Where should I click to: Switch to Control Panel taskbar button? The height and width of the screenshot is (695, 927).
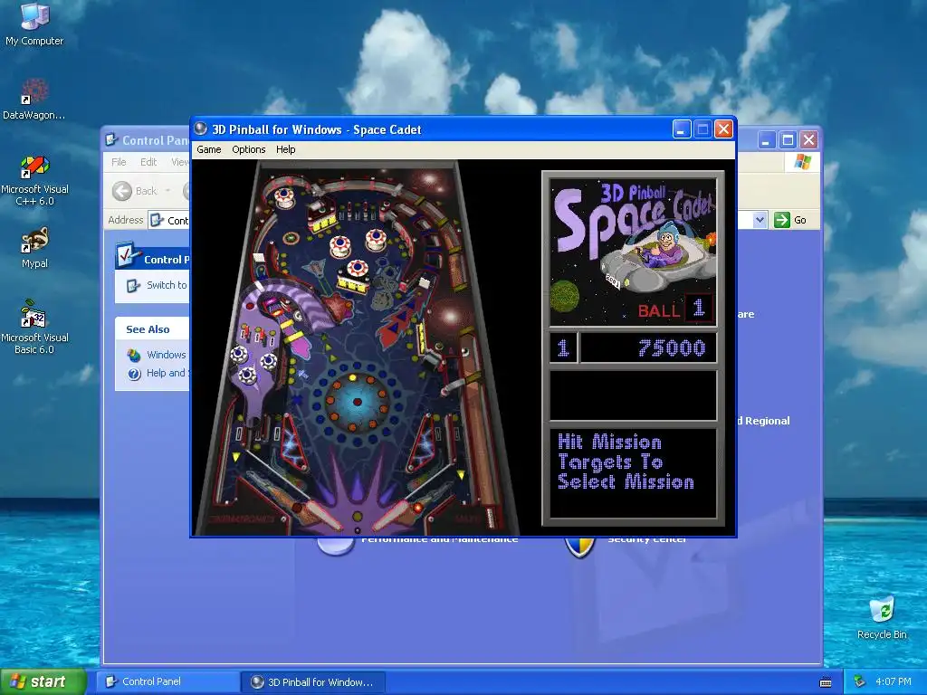tap(167, 681)
